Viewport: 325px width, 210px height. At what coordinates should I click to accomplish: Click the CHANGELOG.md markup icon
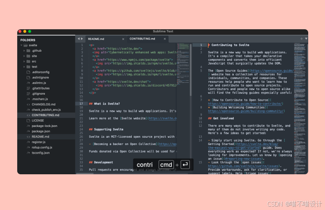pyautogui.click(x=28, y=105)
